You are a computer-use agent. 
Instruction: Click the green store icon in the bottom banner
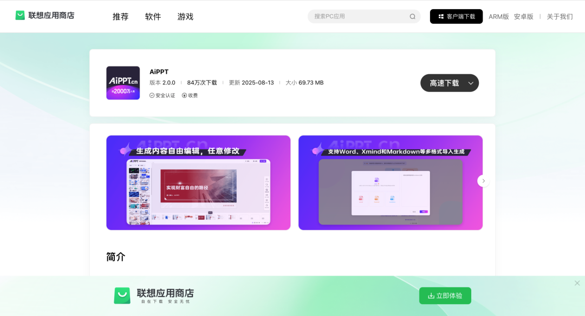tap(122, 295)
